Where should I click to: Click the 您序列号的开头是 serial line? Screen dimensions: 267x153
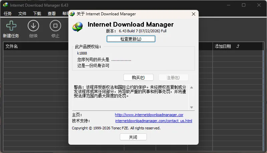tap(104, 60)
